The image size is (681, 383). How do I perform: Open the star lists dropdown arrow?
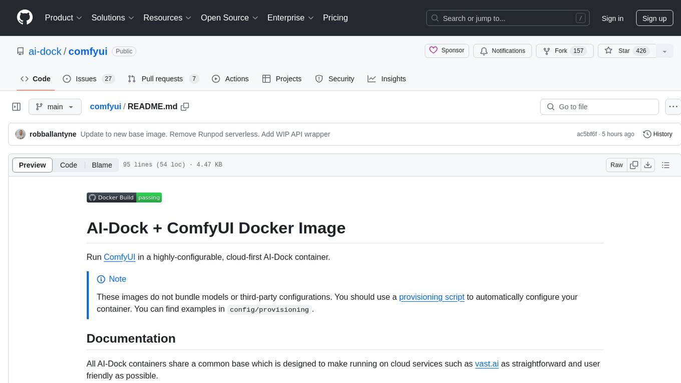pyautogui.click(x=664, y=51)
